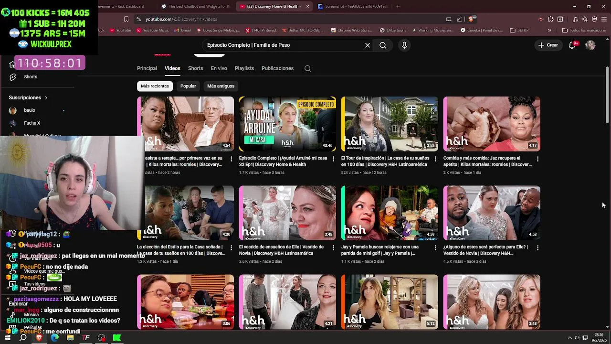The height and width of the screenshot is (344, 611).
Task: Open Microsoft Edge from taskbar
Action: [54, 338]
